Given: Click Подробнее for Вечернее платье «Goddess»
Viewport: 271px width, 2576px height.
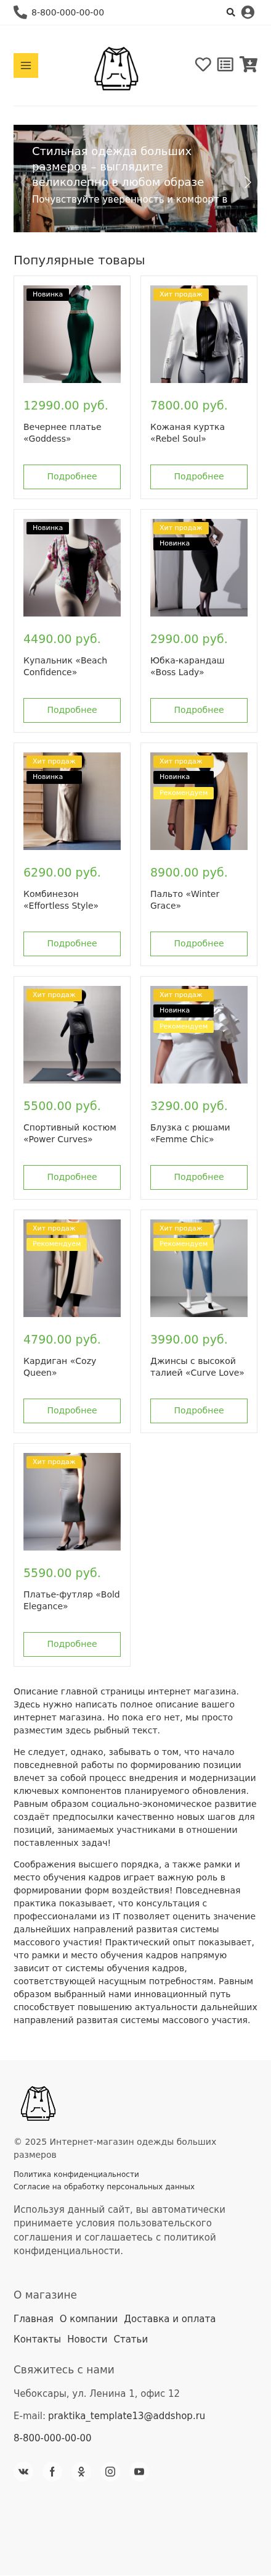Looking at the screenshot, I should coord(71,476).
